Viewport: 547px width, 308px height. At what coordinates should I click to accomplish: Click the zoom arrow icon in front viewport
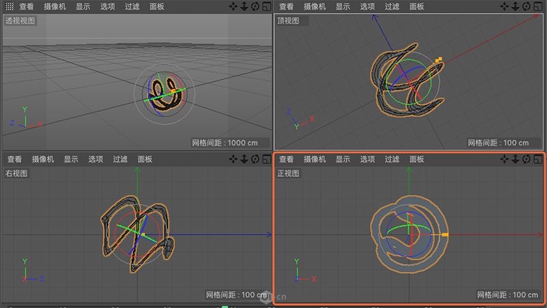pyautogui.click(x=516, y=159)
